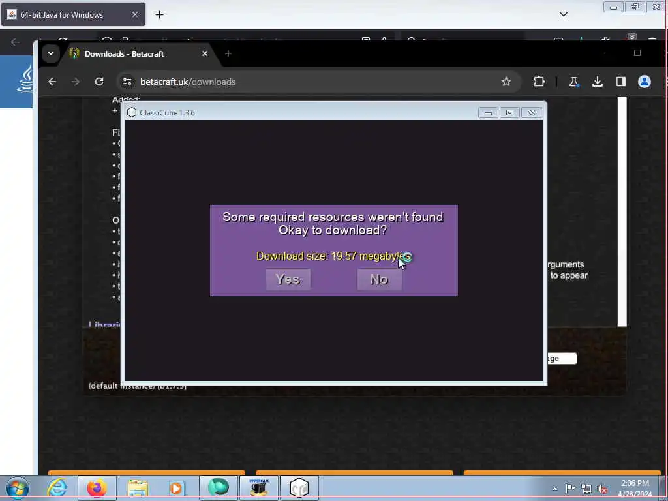Open Action Center flag icon
The image size is (668, 501).
pos(570,489)
